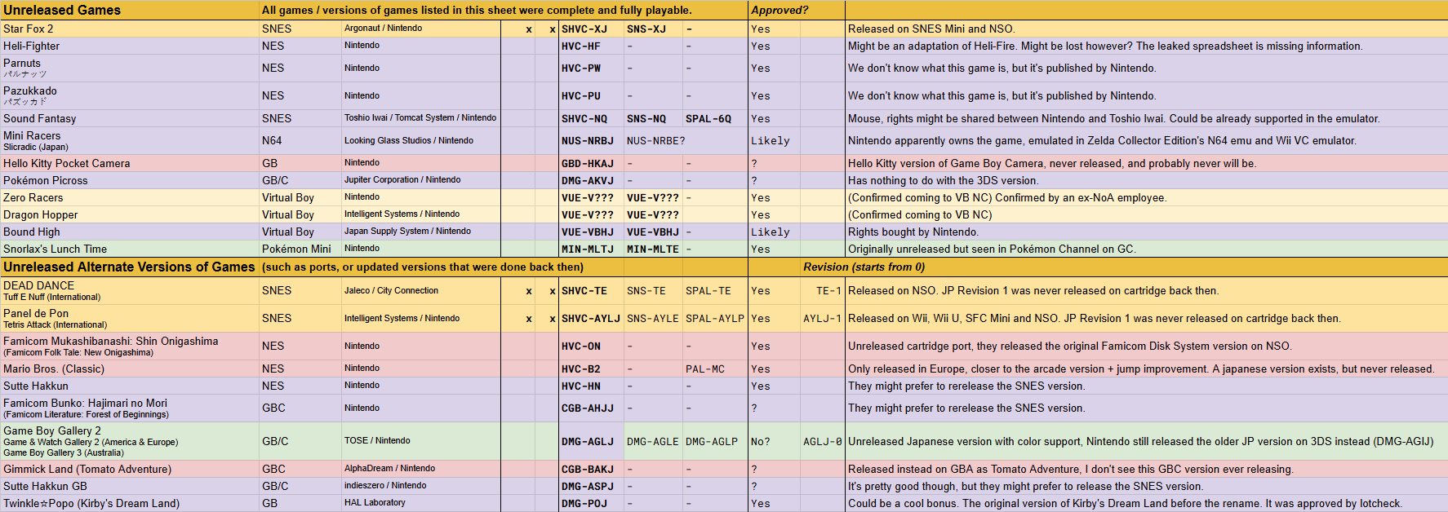
Task: Click 'Gimmick Land (Tomato Adventure)' cell
Action: (130, 469)
